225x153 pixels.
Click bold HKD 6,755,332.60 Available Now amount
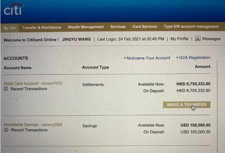(x=193, y=84)
